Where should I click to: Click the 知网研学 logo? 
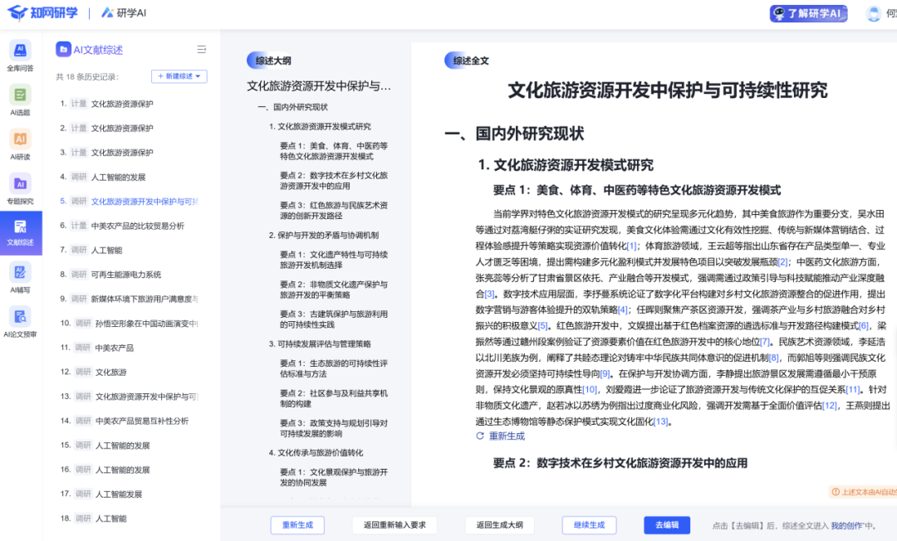(43, 13)
